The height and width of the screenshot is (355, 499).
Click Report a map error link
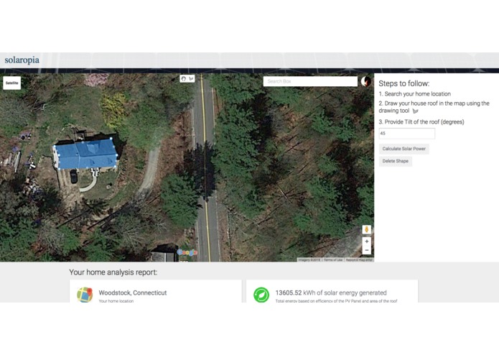click(x=359, y=260)
